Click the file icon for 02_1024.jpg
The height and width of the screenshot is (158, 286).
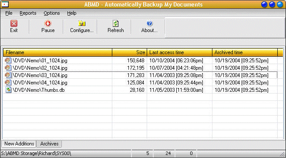[8, 68]
